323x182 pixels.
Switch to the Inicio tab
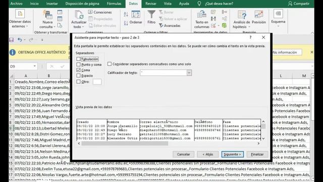click(x=34, y=4)
